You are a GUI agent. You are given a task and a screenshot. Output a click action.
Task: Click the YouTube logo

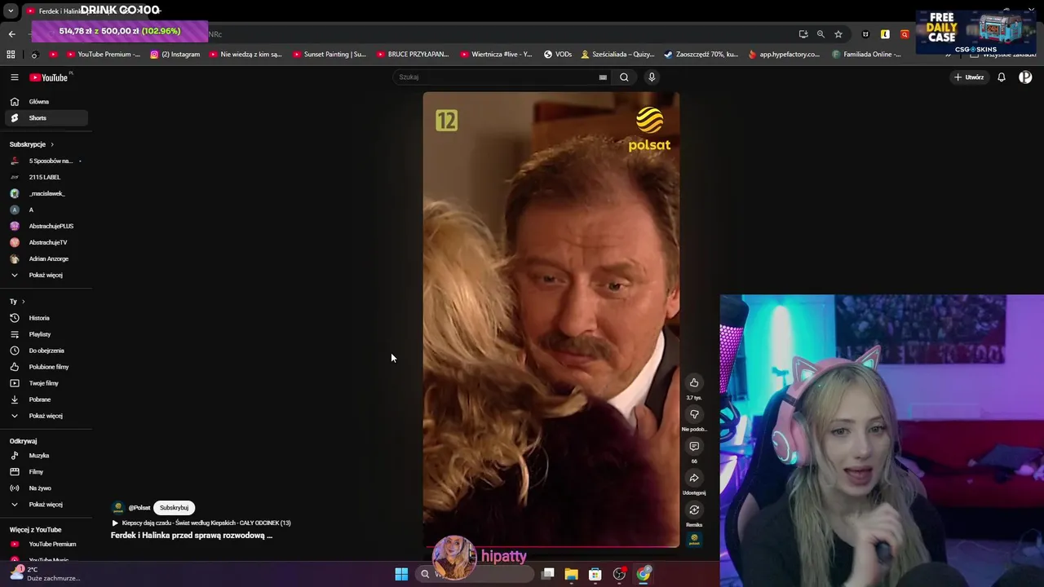point(49,77)
